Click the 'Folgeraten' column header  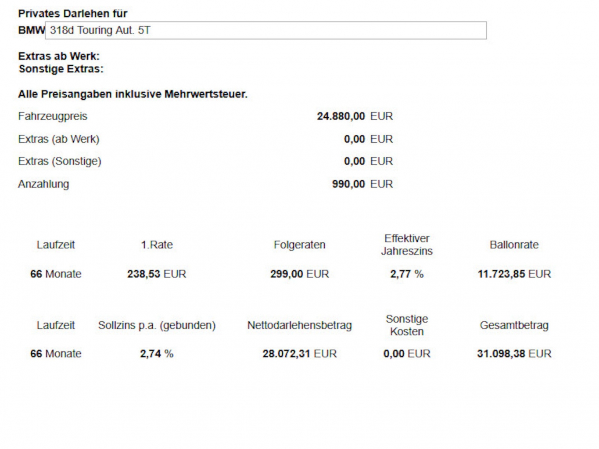(x=299, y=244)
